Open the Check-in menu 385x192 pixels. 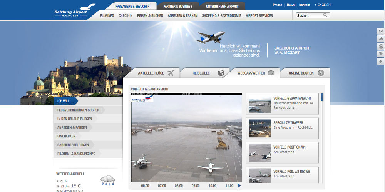[126, 15]
